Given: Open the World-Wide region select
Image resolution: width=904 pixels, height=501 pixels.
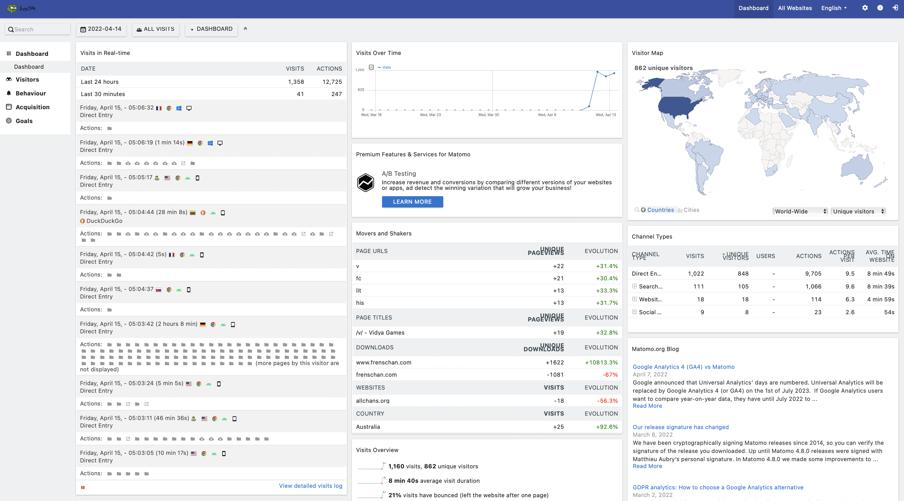Looking at the screenshot, I should (800, 211).
